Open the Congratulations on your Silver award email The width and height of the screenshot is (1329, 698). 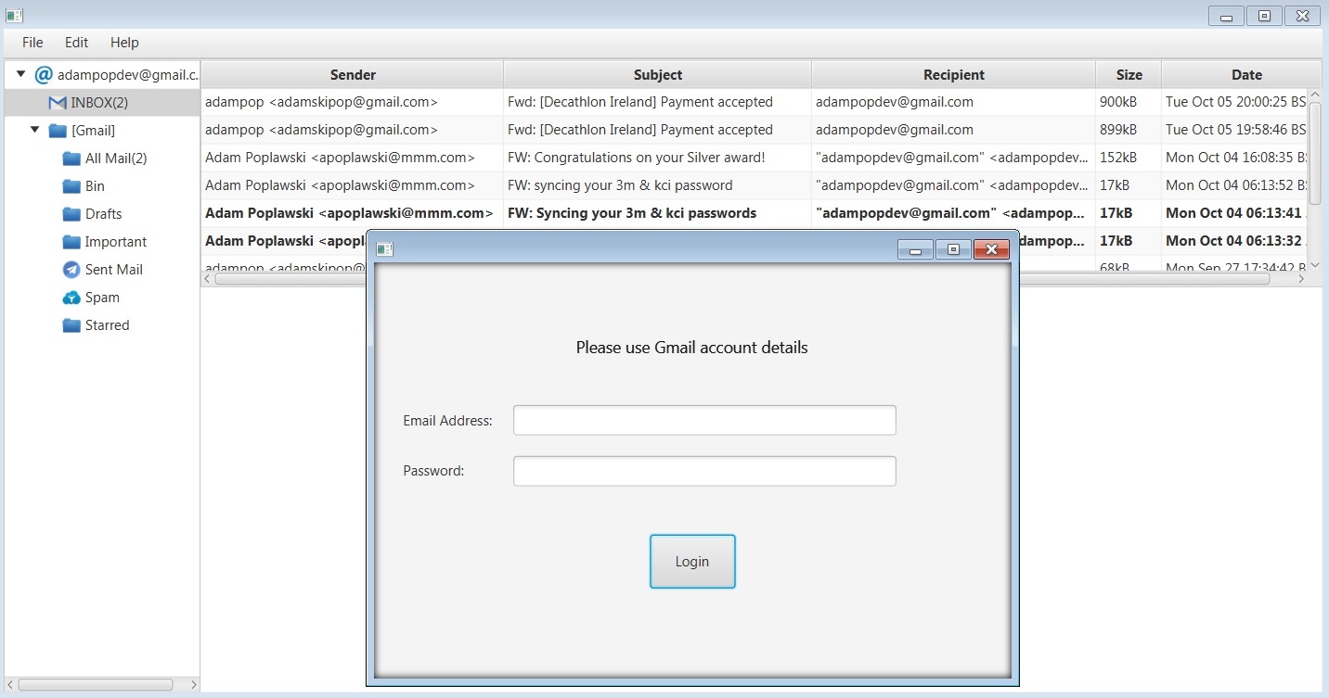point(754,158)
